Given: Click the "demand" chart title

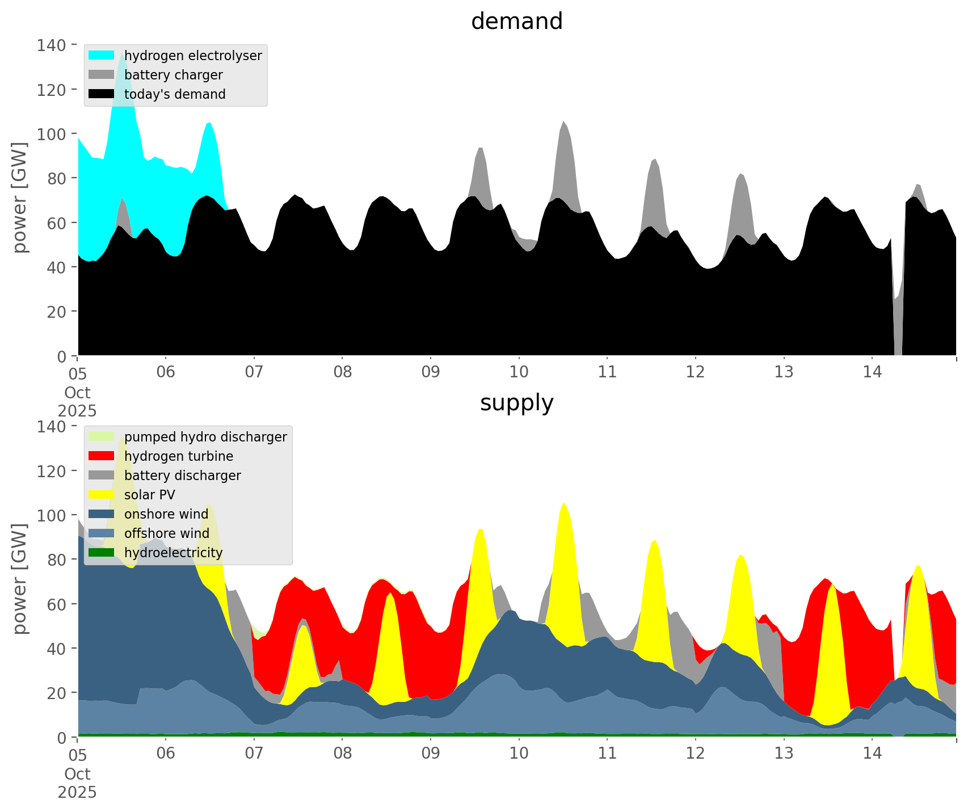Looking at the screenshot, I should 517,22.
